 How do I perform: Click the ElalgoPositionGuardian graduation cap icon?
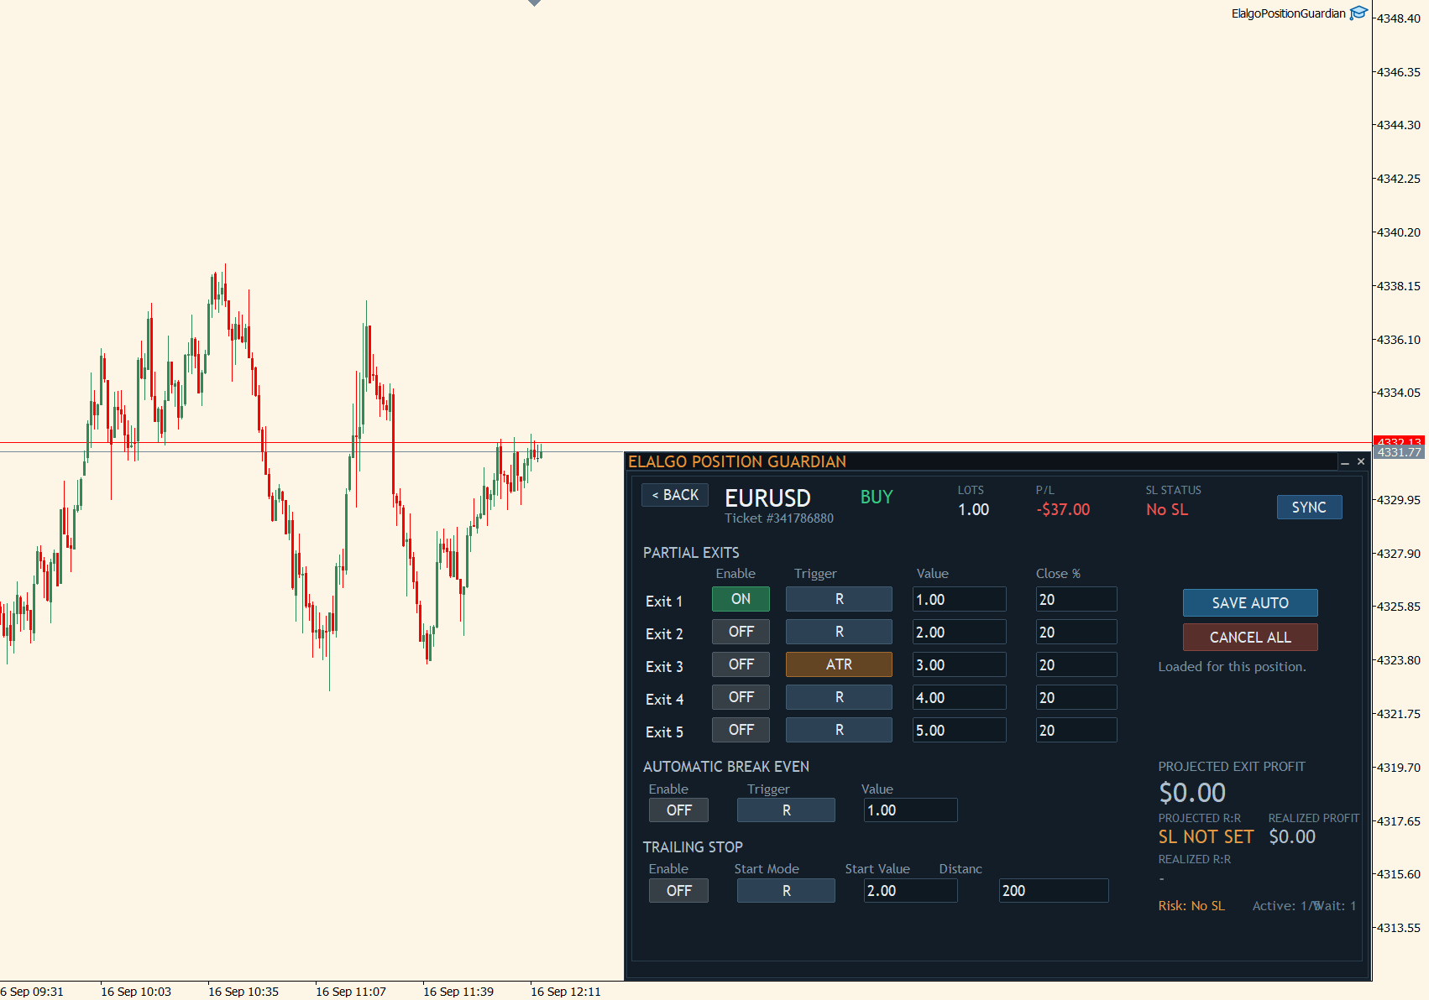[x=1358, y=13]
